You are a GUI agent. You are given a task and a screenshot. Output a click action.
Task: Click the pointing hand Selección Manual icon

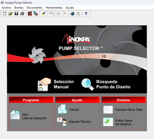[x=44, y=84]
